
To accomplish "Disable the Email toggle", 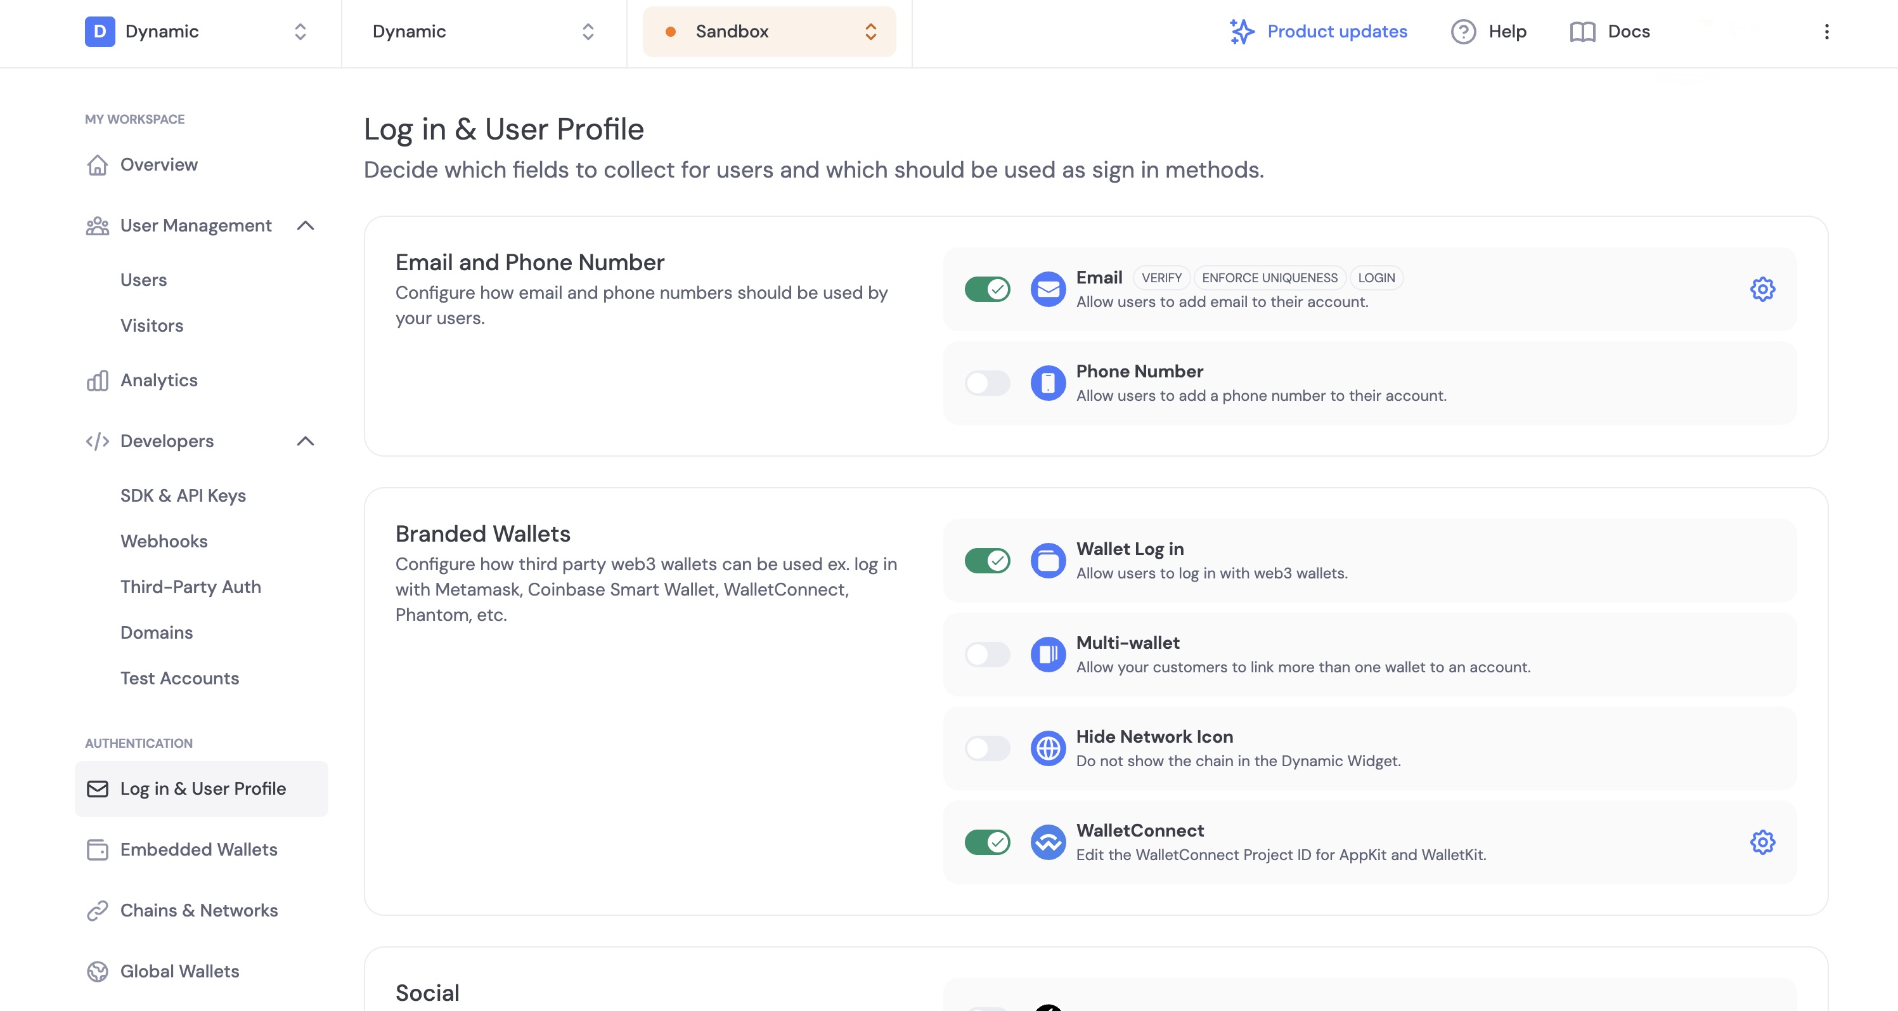I will pos(987,289).
